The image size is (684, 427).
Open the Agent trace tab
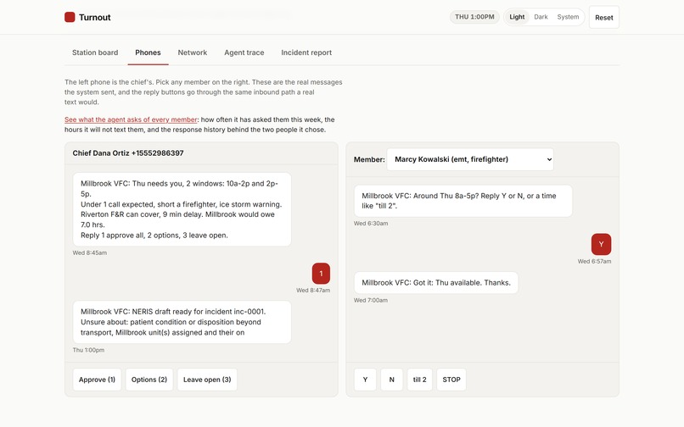(x=244, y=53)
